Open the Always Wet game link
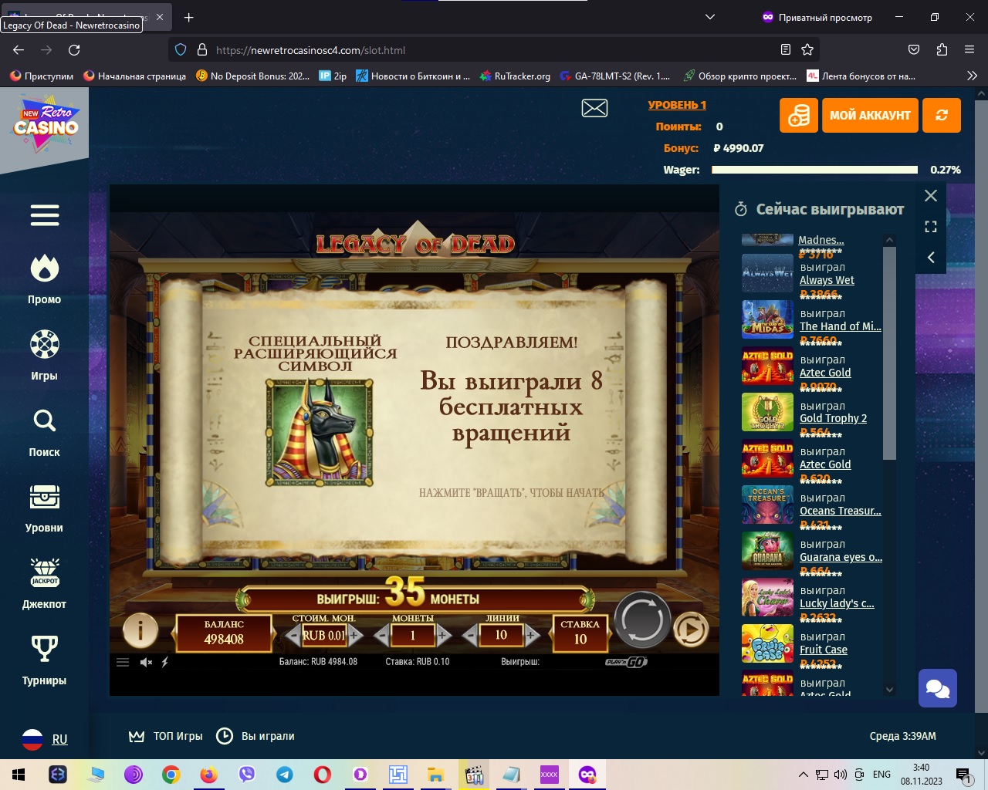Viewport: 988px width, 790px height. click(x=827, y=280)
